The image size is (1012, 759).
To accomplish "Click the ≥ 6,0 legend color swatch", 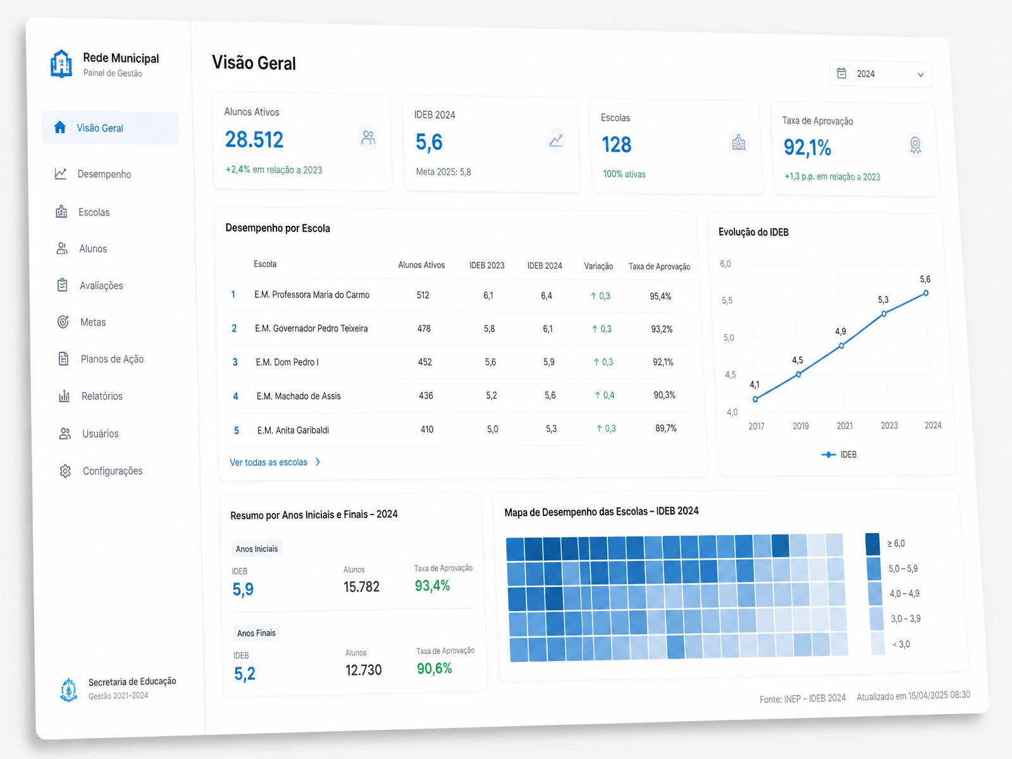I will coord(873,543).
